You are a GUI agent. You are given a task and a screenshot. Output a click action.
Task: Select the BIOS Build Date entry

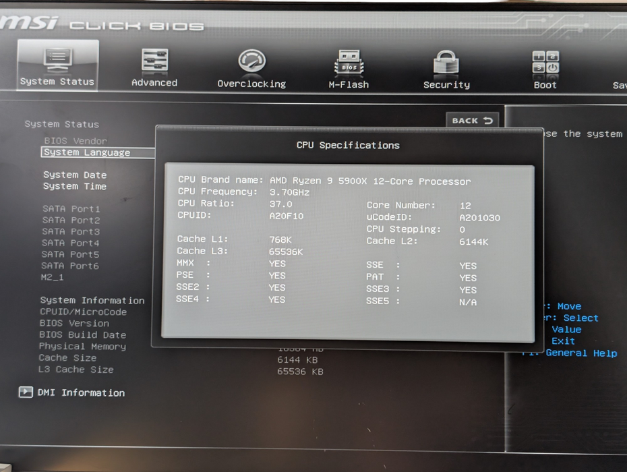point(83,335)
